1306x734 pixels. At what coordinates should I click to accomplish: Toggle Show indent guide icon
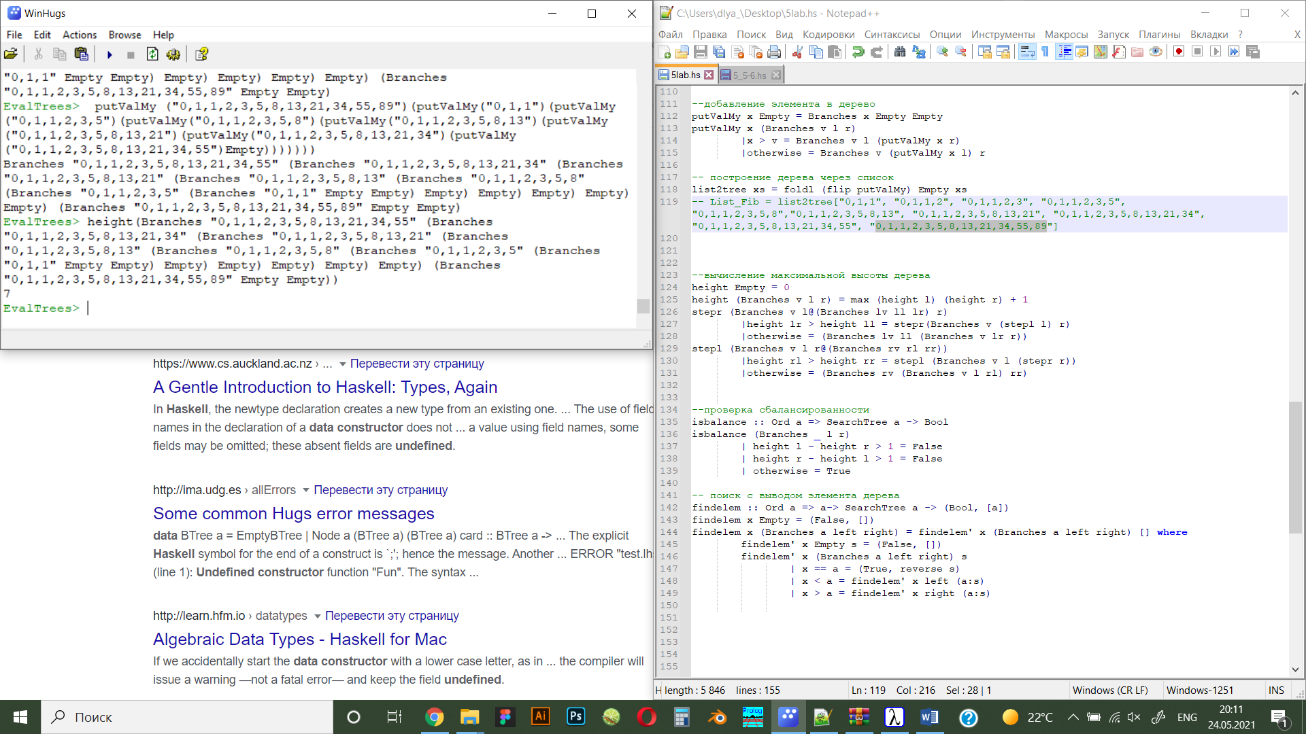coord(1065,52)
